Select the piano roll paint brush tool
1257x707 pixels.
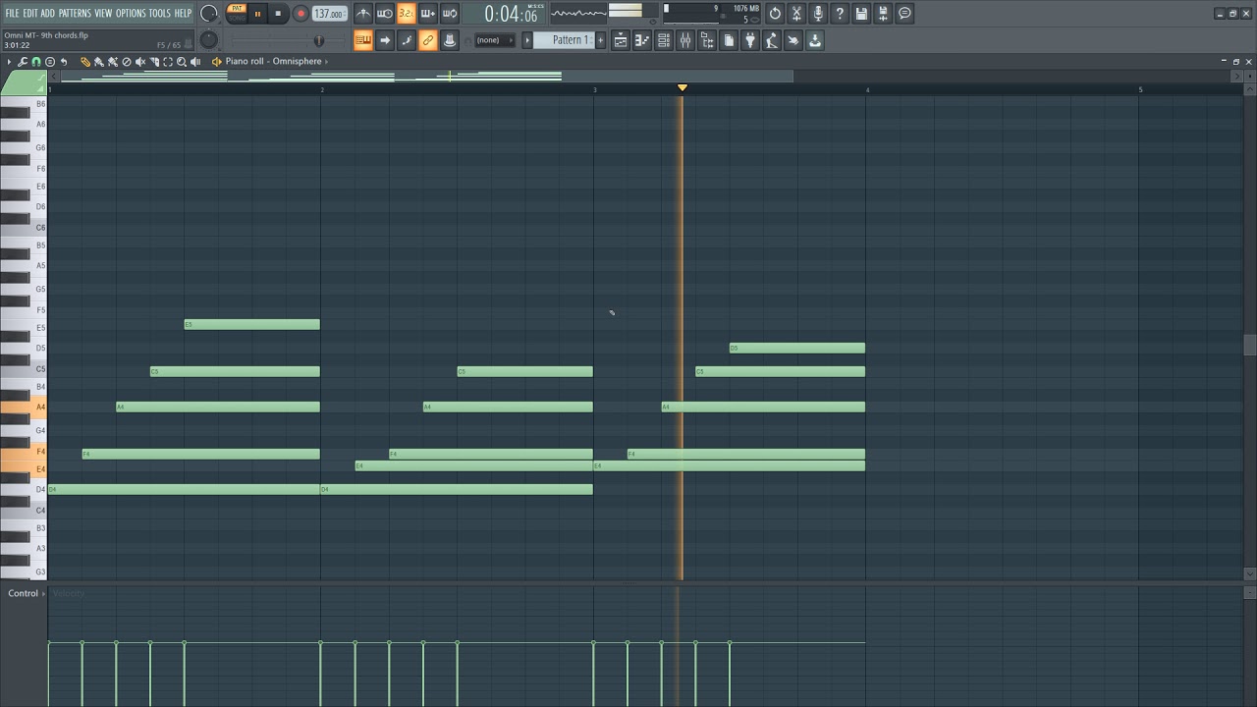point(99,62)
